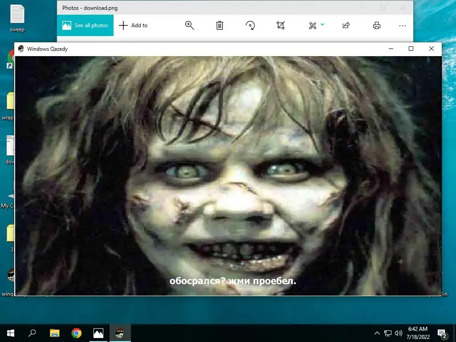456x342 pixels.
Task: Open taskbar search magnifier
Action: tap(32, 333)
